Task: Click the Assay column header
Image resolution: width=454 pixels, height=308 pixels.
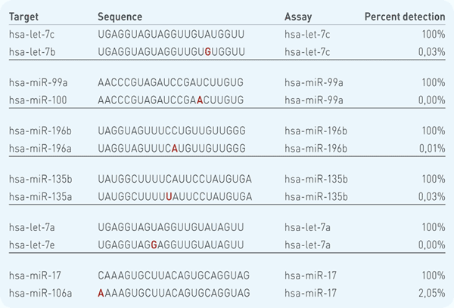Action: point(298,17)
